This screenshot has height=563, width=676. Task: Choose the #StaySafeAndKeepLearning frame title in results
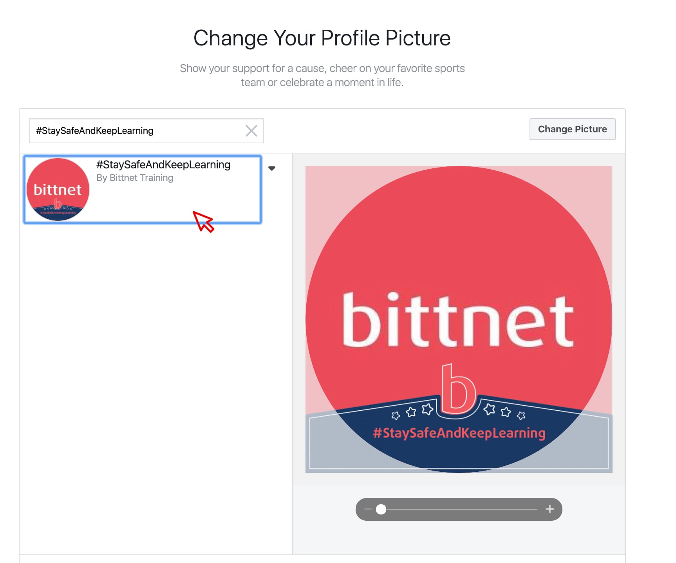tap(163, 164)
